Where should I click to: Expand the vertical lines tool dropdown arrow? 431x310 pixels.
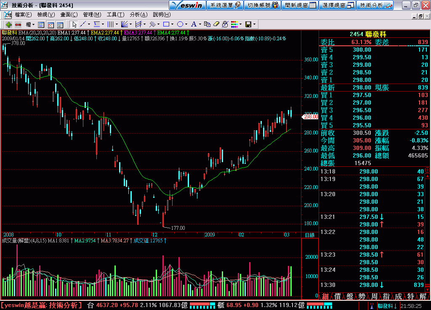click(117, 24)
